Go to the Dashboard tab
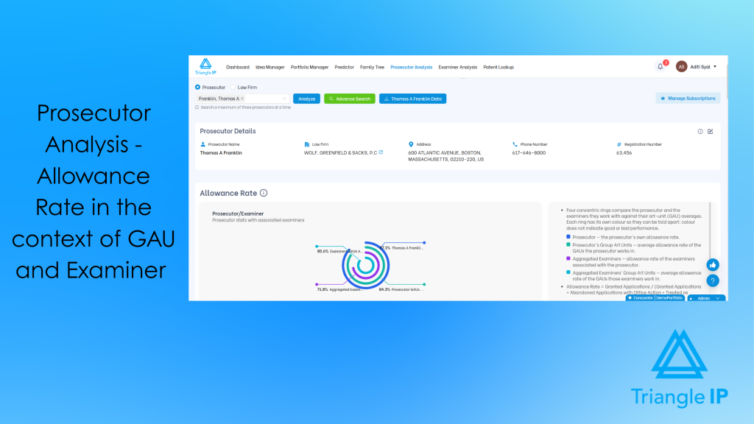The height and width of the screenshot is (424, 754). [x=238, y=67]
